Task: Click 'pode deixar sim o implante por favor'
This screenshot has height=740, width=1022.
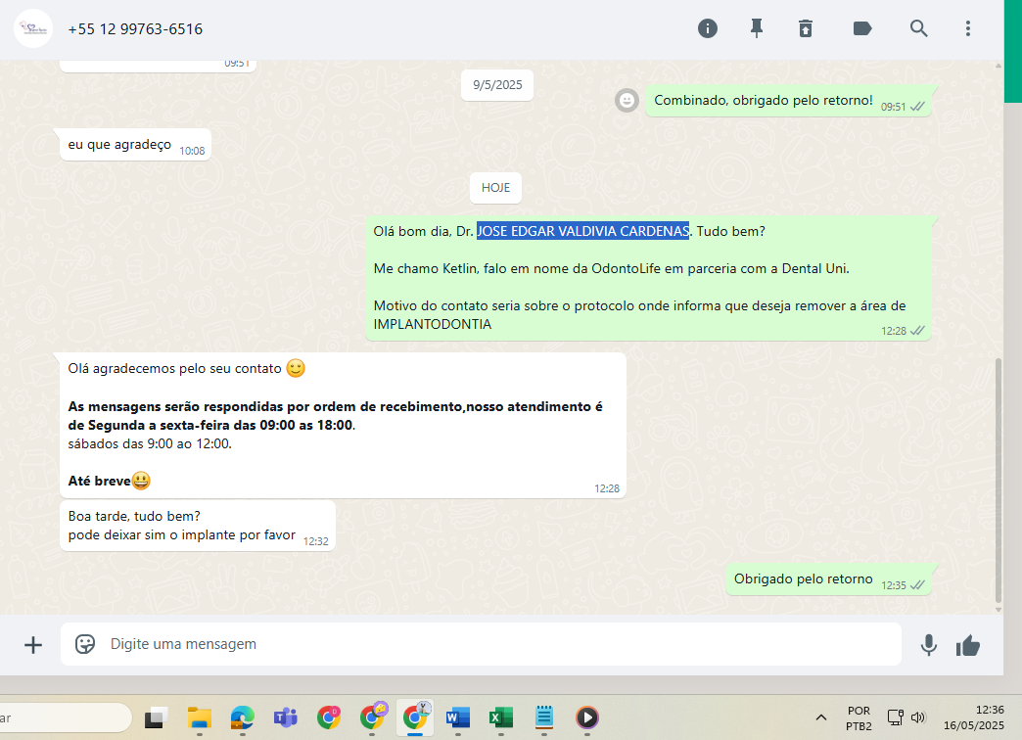Action: (182, 535)
